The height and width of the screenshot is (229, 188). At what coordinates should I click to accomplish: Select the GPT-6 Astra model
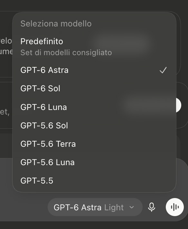click(94, 70)
